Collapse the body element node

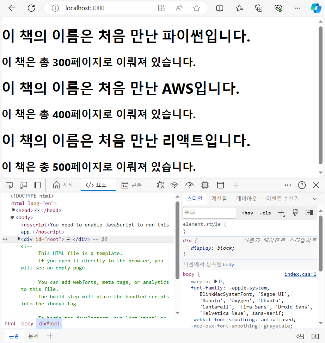tap(12, 217)
